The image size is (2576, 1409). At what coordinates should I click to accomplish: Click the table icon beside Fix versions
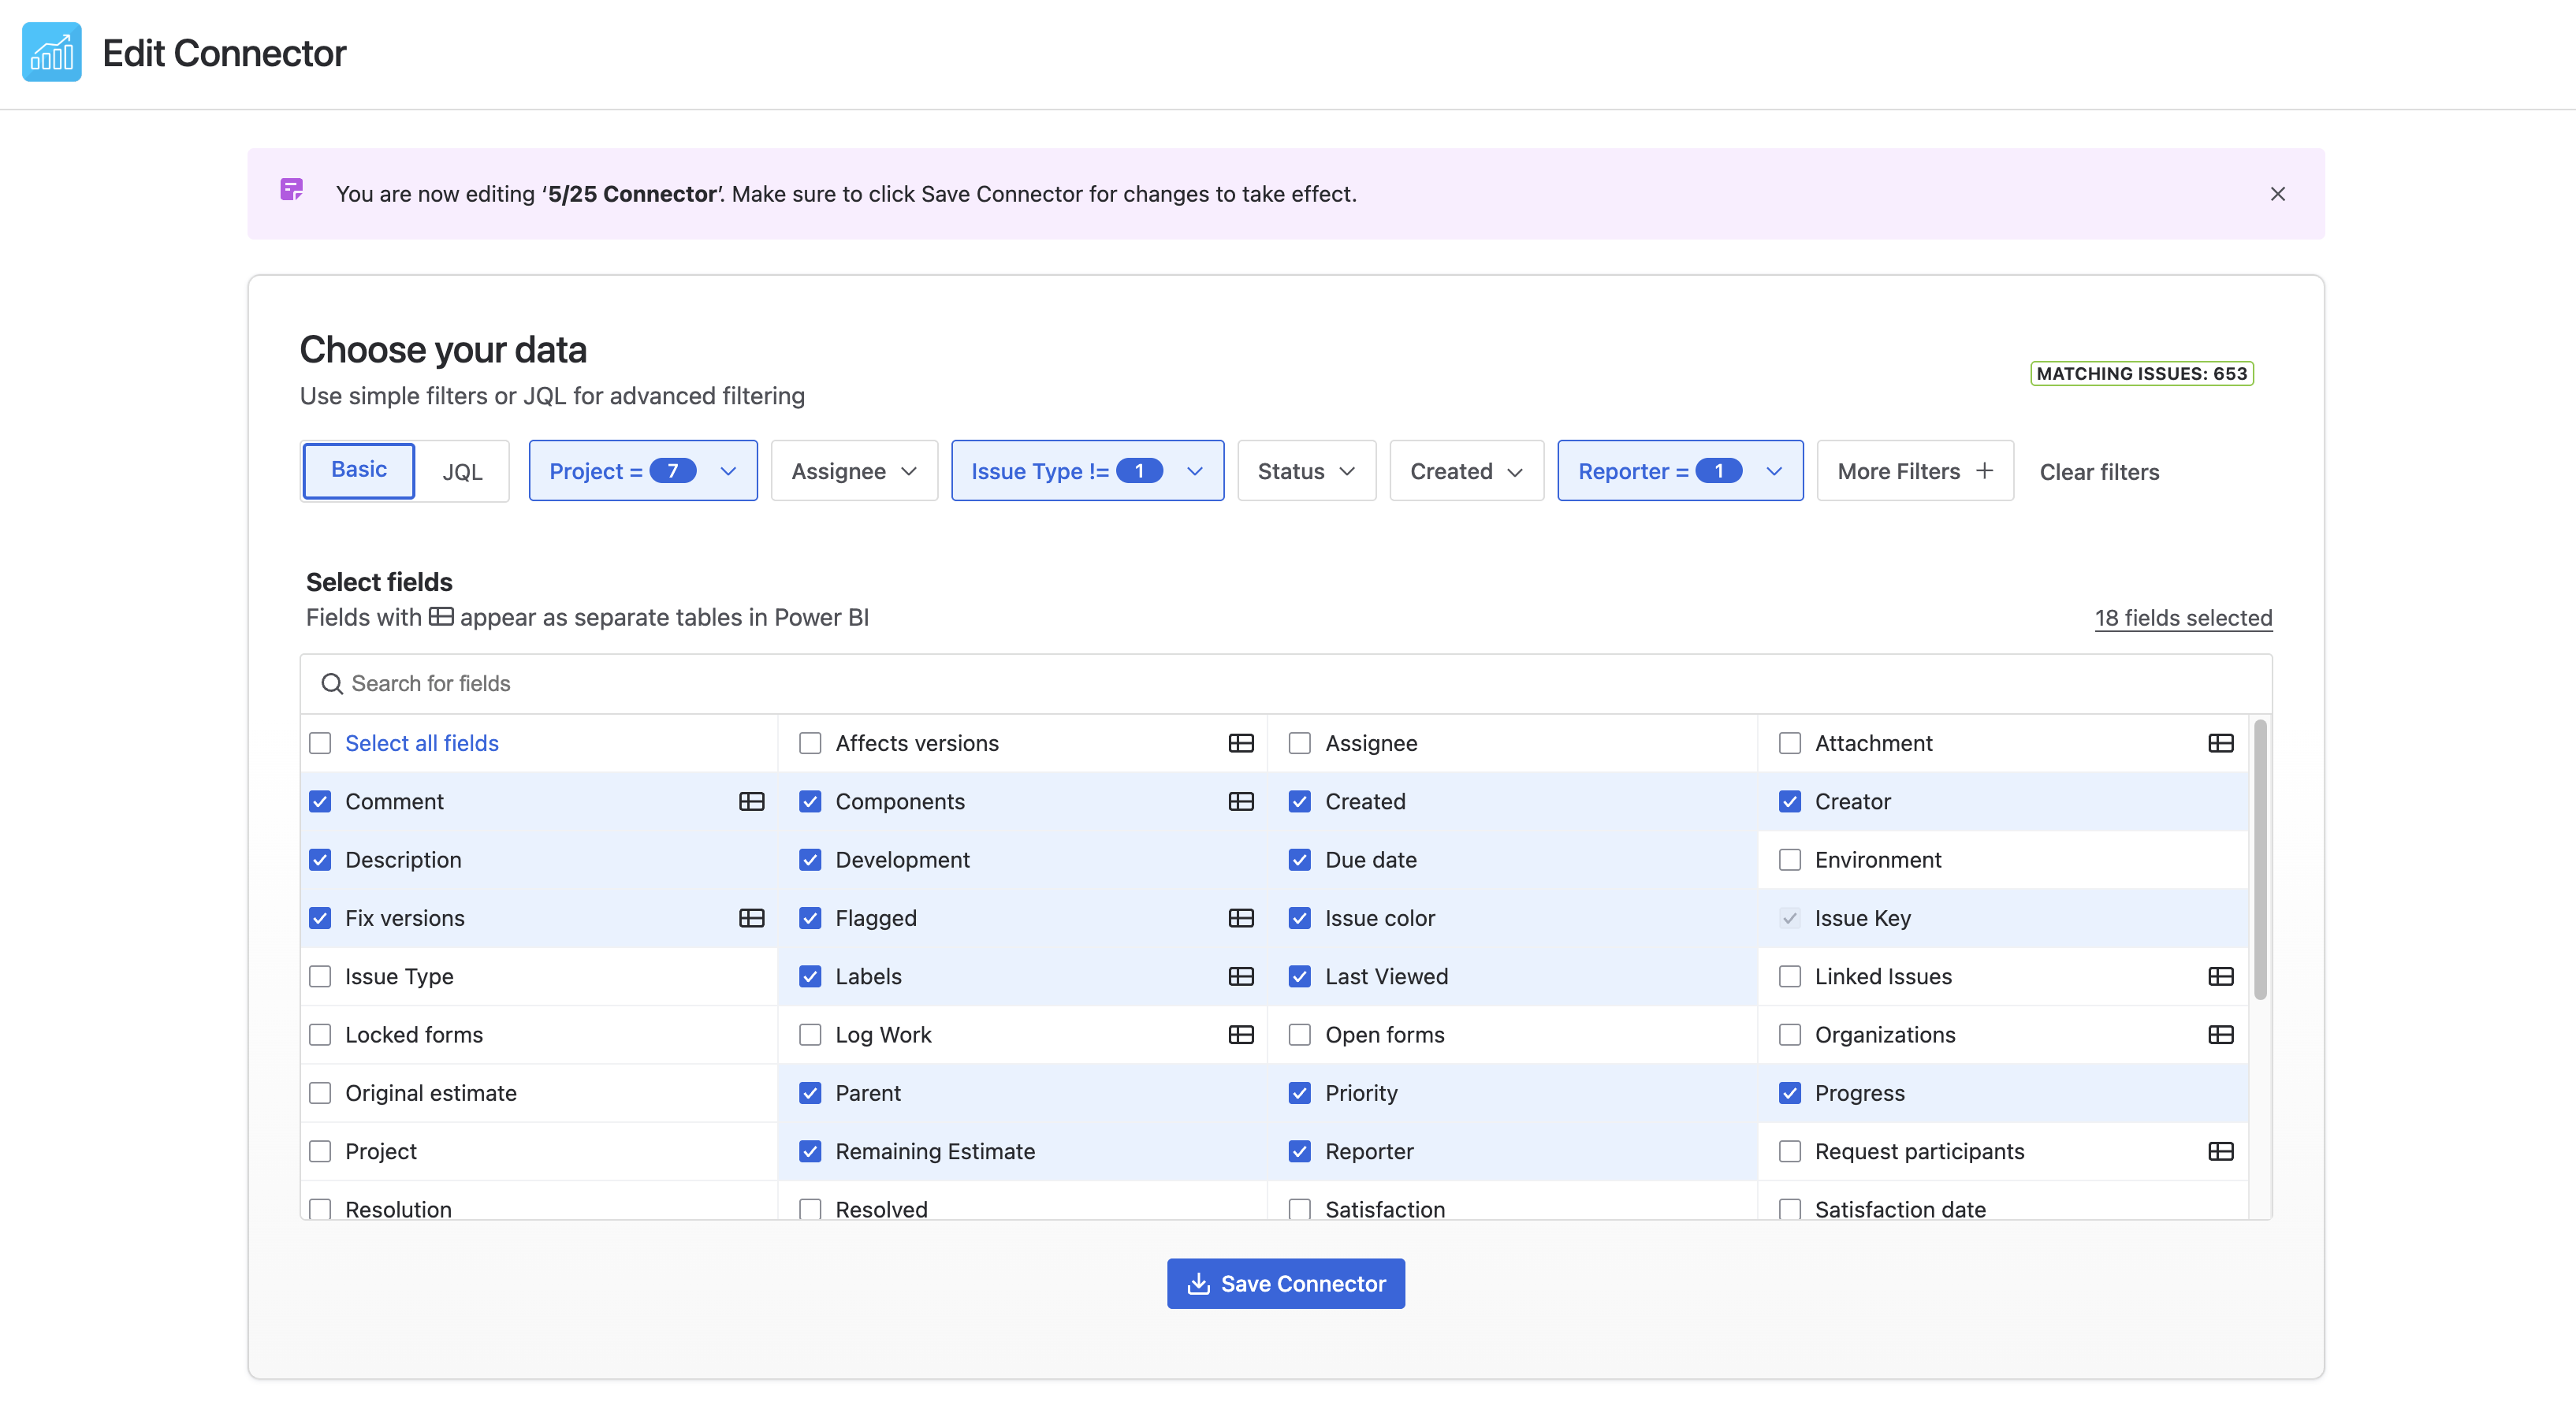(751, 918)
